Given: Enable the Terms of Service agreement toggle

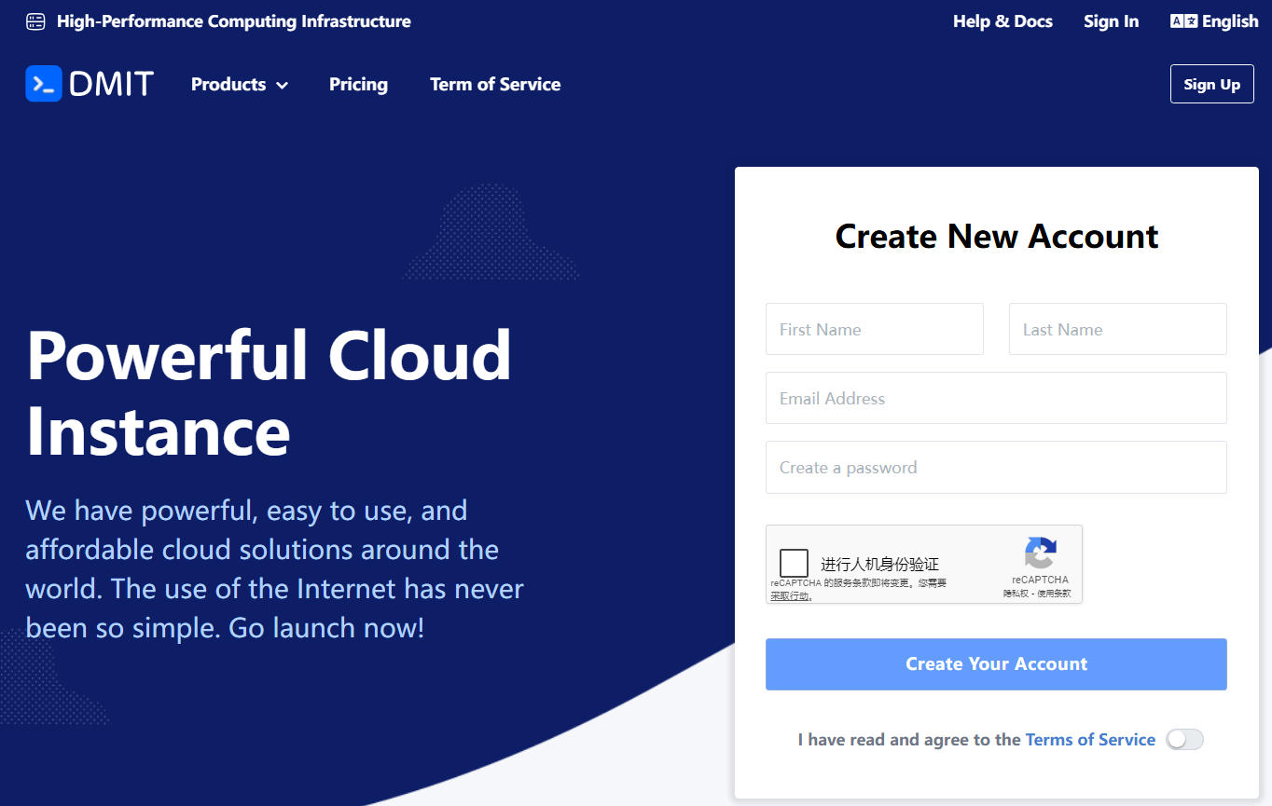Looking at the screenshot, I should [1184, 740].
